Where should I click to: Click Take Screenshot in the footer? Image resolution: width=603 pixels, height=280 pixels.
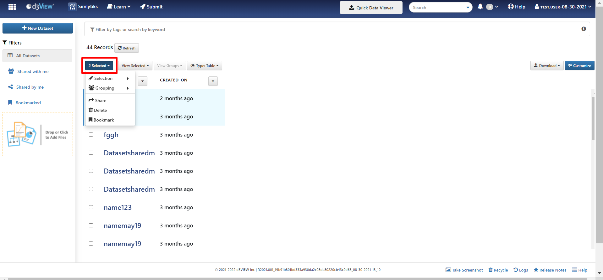[x=464, y=270]
